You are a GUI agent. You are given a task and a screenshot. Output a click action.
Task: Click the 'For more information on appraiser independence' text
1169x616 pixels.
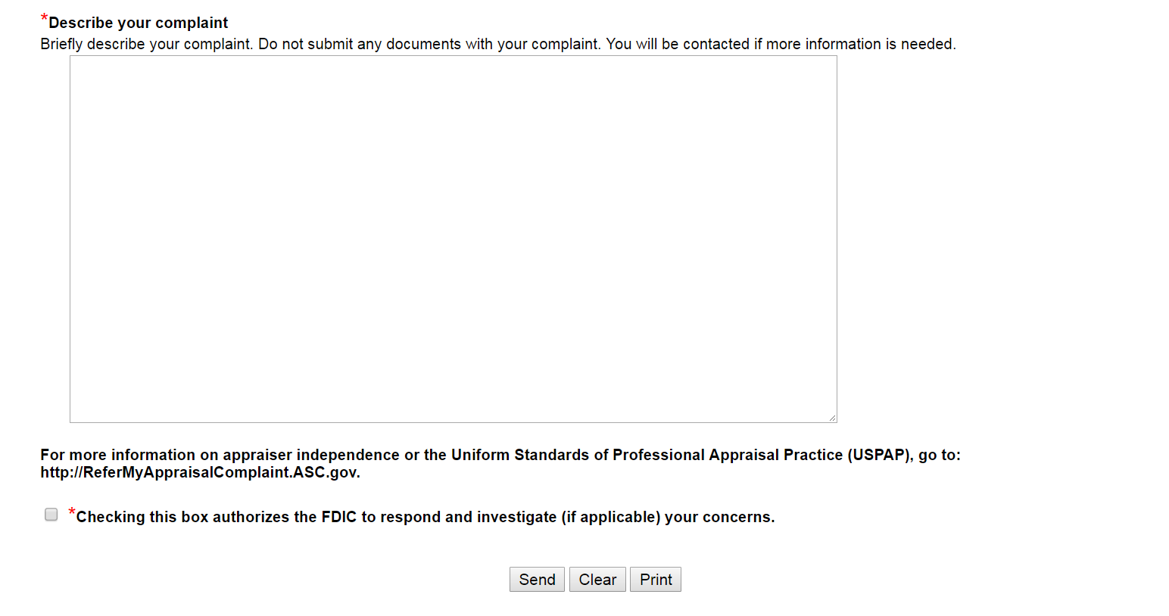coord(220,455)
